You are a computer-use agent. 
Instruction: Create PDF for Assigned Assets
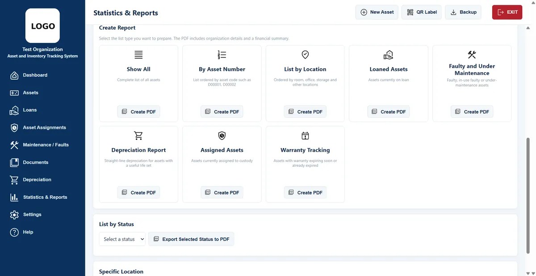(222, 192)
